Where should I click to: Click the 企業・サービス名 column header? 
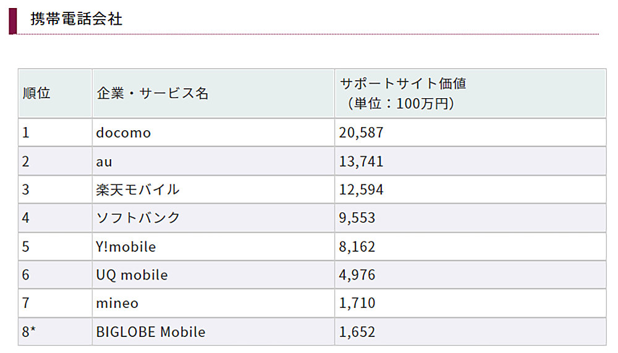coord(153,94)
